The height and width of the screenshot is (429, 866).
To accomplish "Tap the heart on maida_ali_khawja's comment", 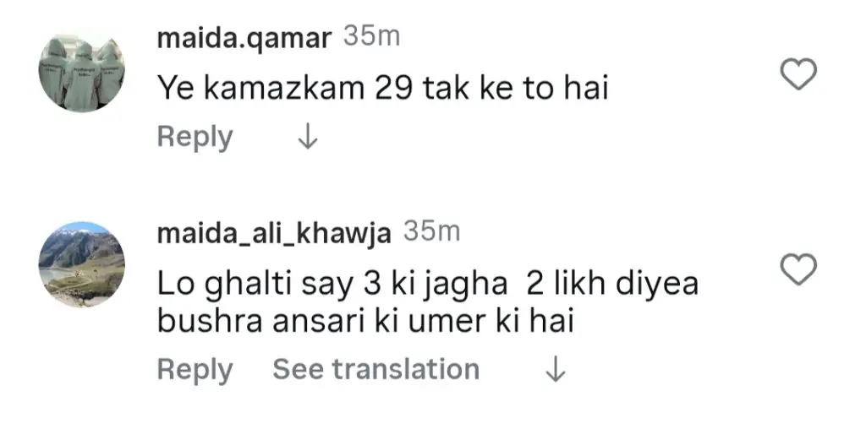I will pos(796,269).
